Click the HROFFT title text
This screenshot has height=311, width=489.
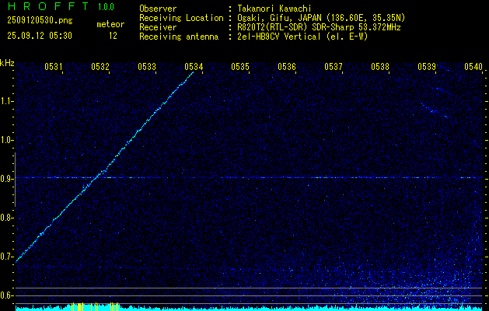pyautogui.click(x=48, y=6)
